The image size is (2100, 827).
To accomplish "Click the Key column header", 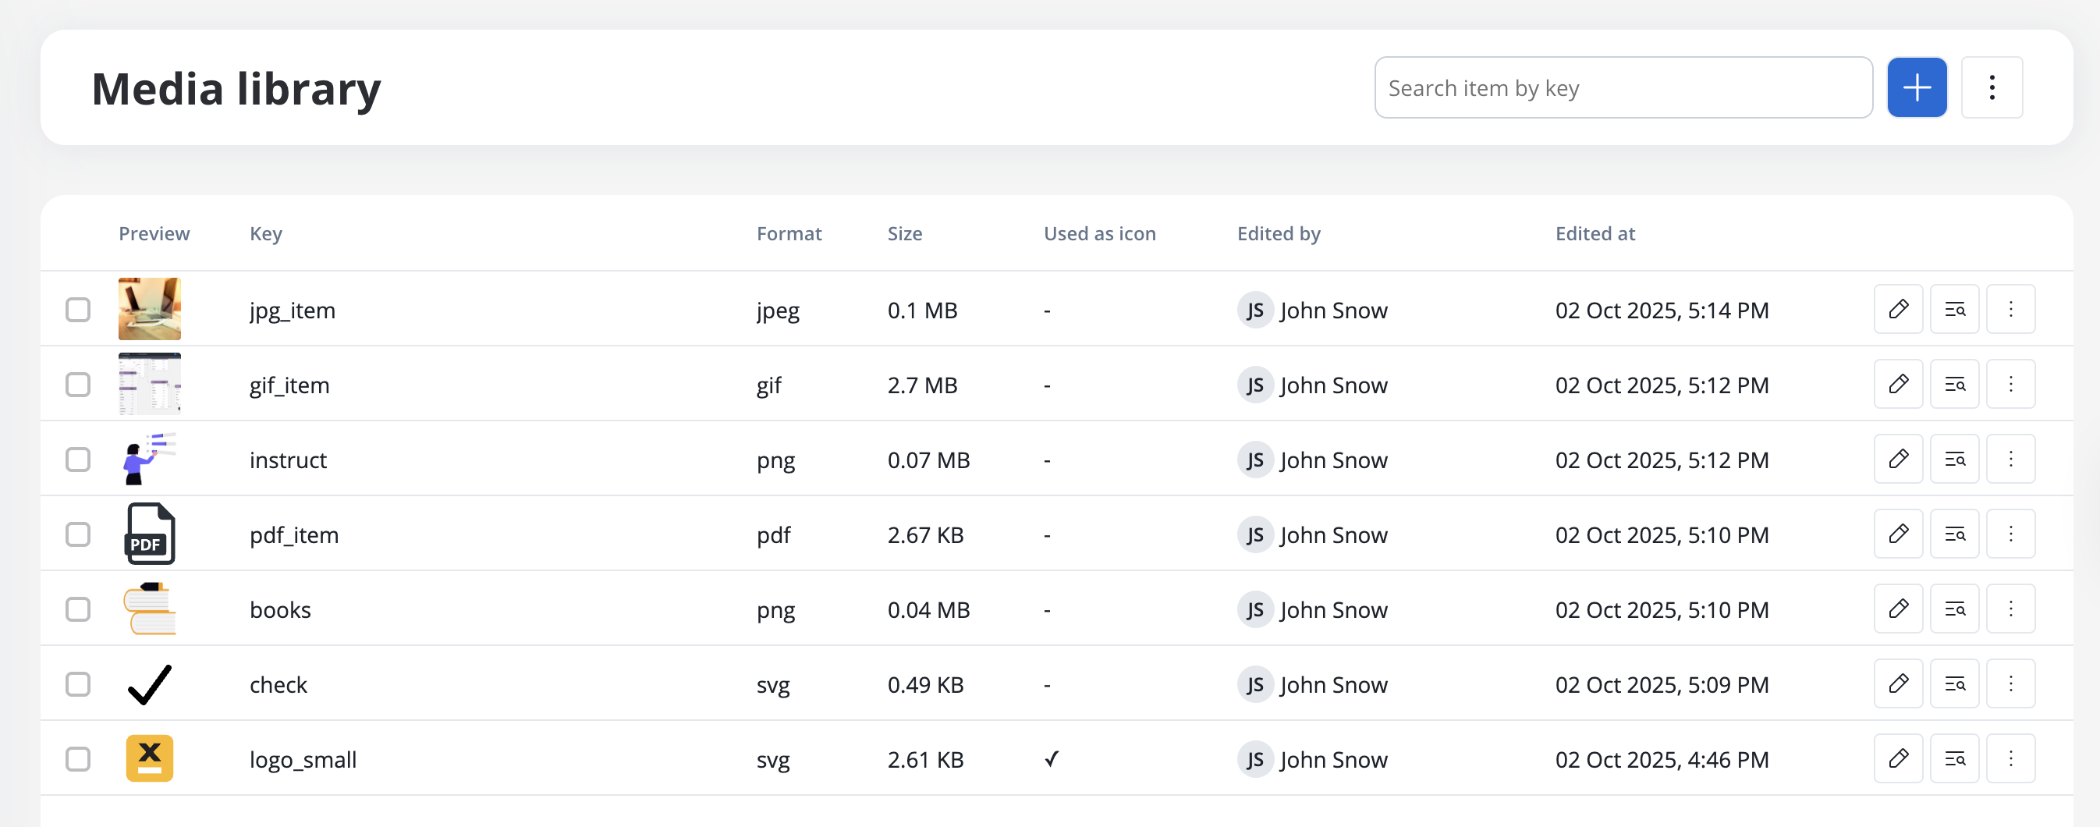I will pos(266,234).
